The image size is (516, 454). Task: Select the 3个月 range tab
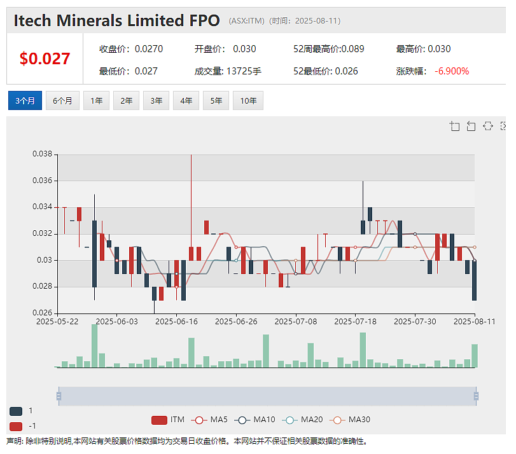(x=25, y=100)
